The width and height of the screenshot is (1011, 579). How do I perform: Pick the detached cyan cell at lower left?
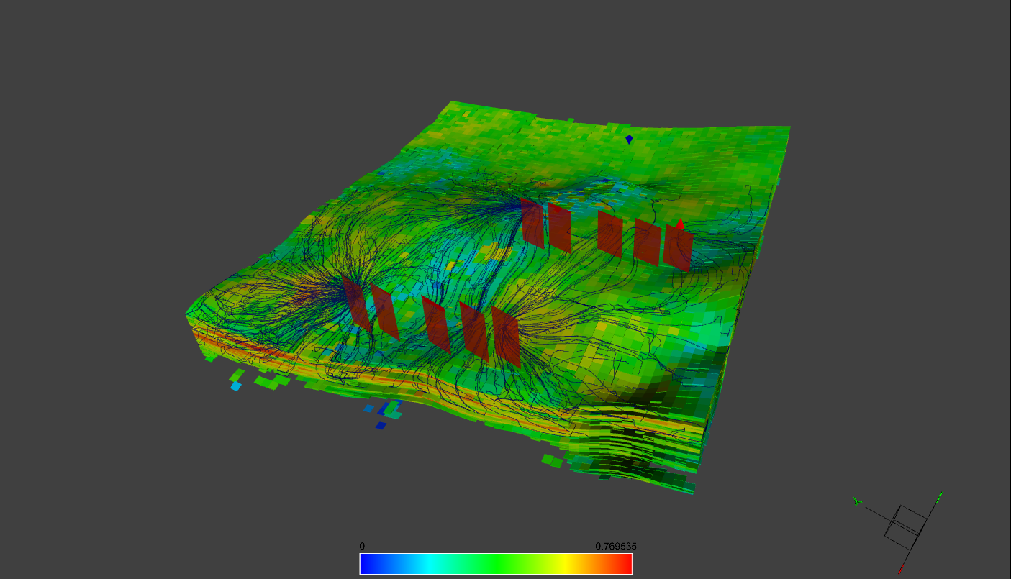pos(235,387)
